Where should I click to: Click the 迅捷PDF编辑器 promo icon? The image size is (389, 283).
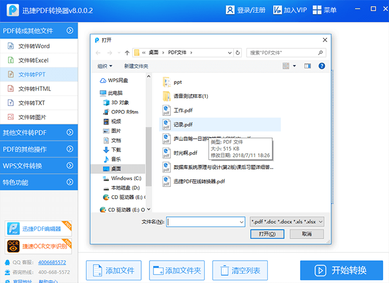click(x=13, y=229)
